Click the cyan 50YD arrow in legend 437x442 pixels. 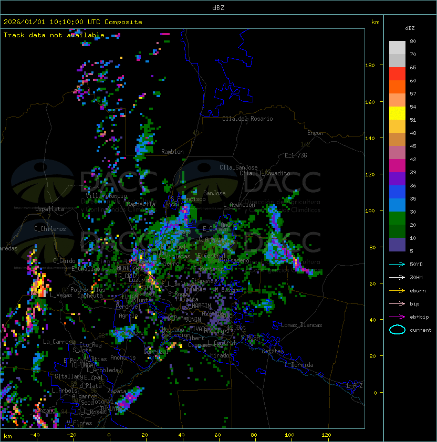(x=397, y=264)
